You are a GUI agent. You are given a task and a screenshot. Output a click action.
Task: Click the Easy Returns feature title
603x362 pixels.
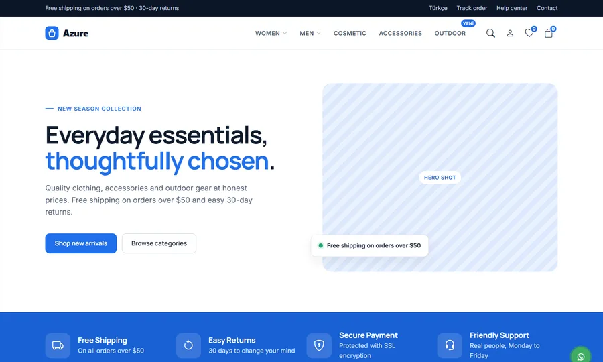232,340
